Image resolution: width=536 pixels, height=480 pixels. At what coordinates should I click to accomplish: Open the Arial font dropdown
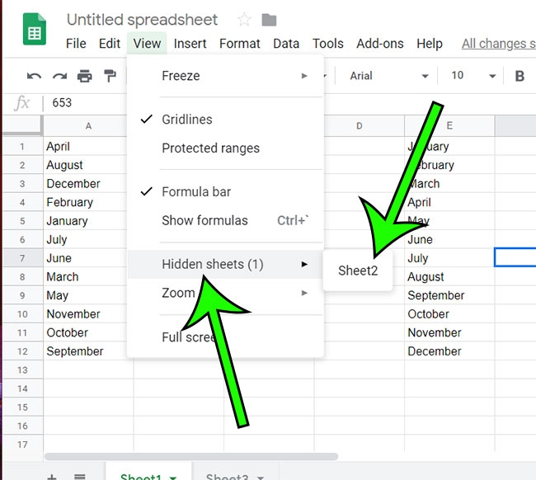[389, 76]
